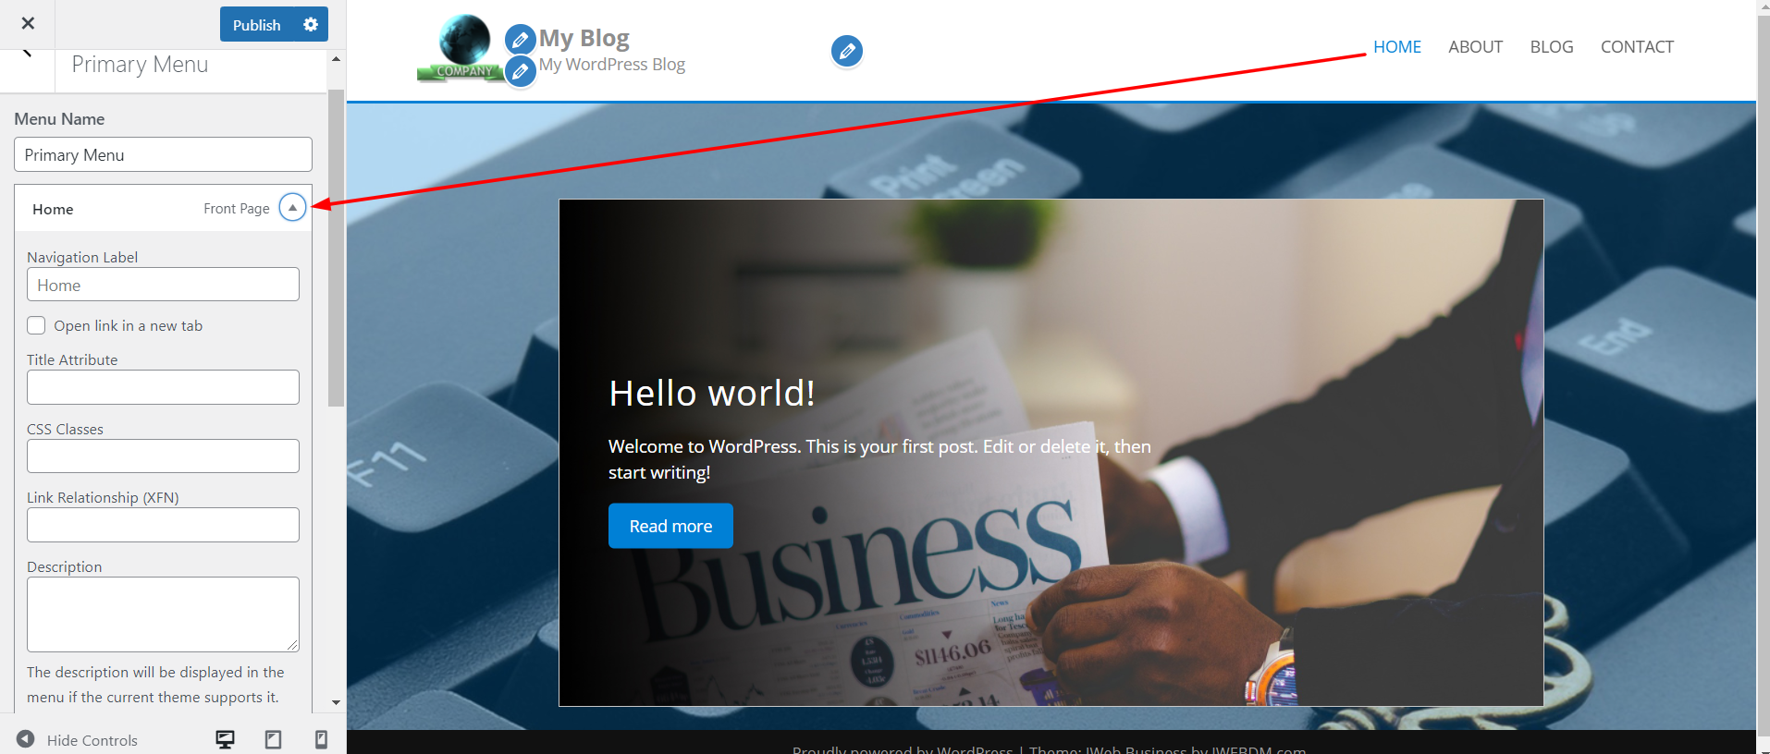Open the Hello world! post title
Viewport: 1770px width, 754px height.
coord(712,394)
